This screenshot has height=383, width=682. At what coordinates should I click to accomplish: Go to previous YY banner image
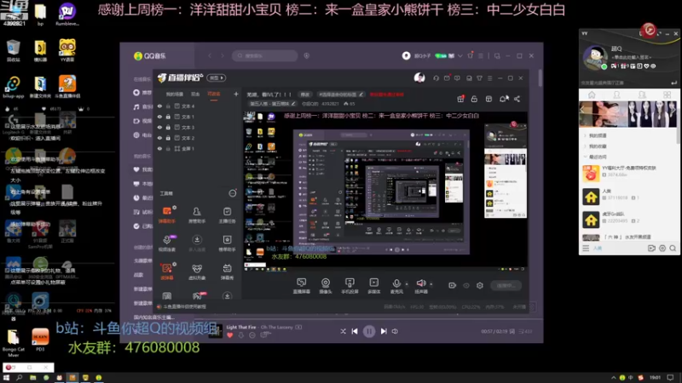582,111
